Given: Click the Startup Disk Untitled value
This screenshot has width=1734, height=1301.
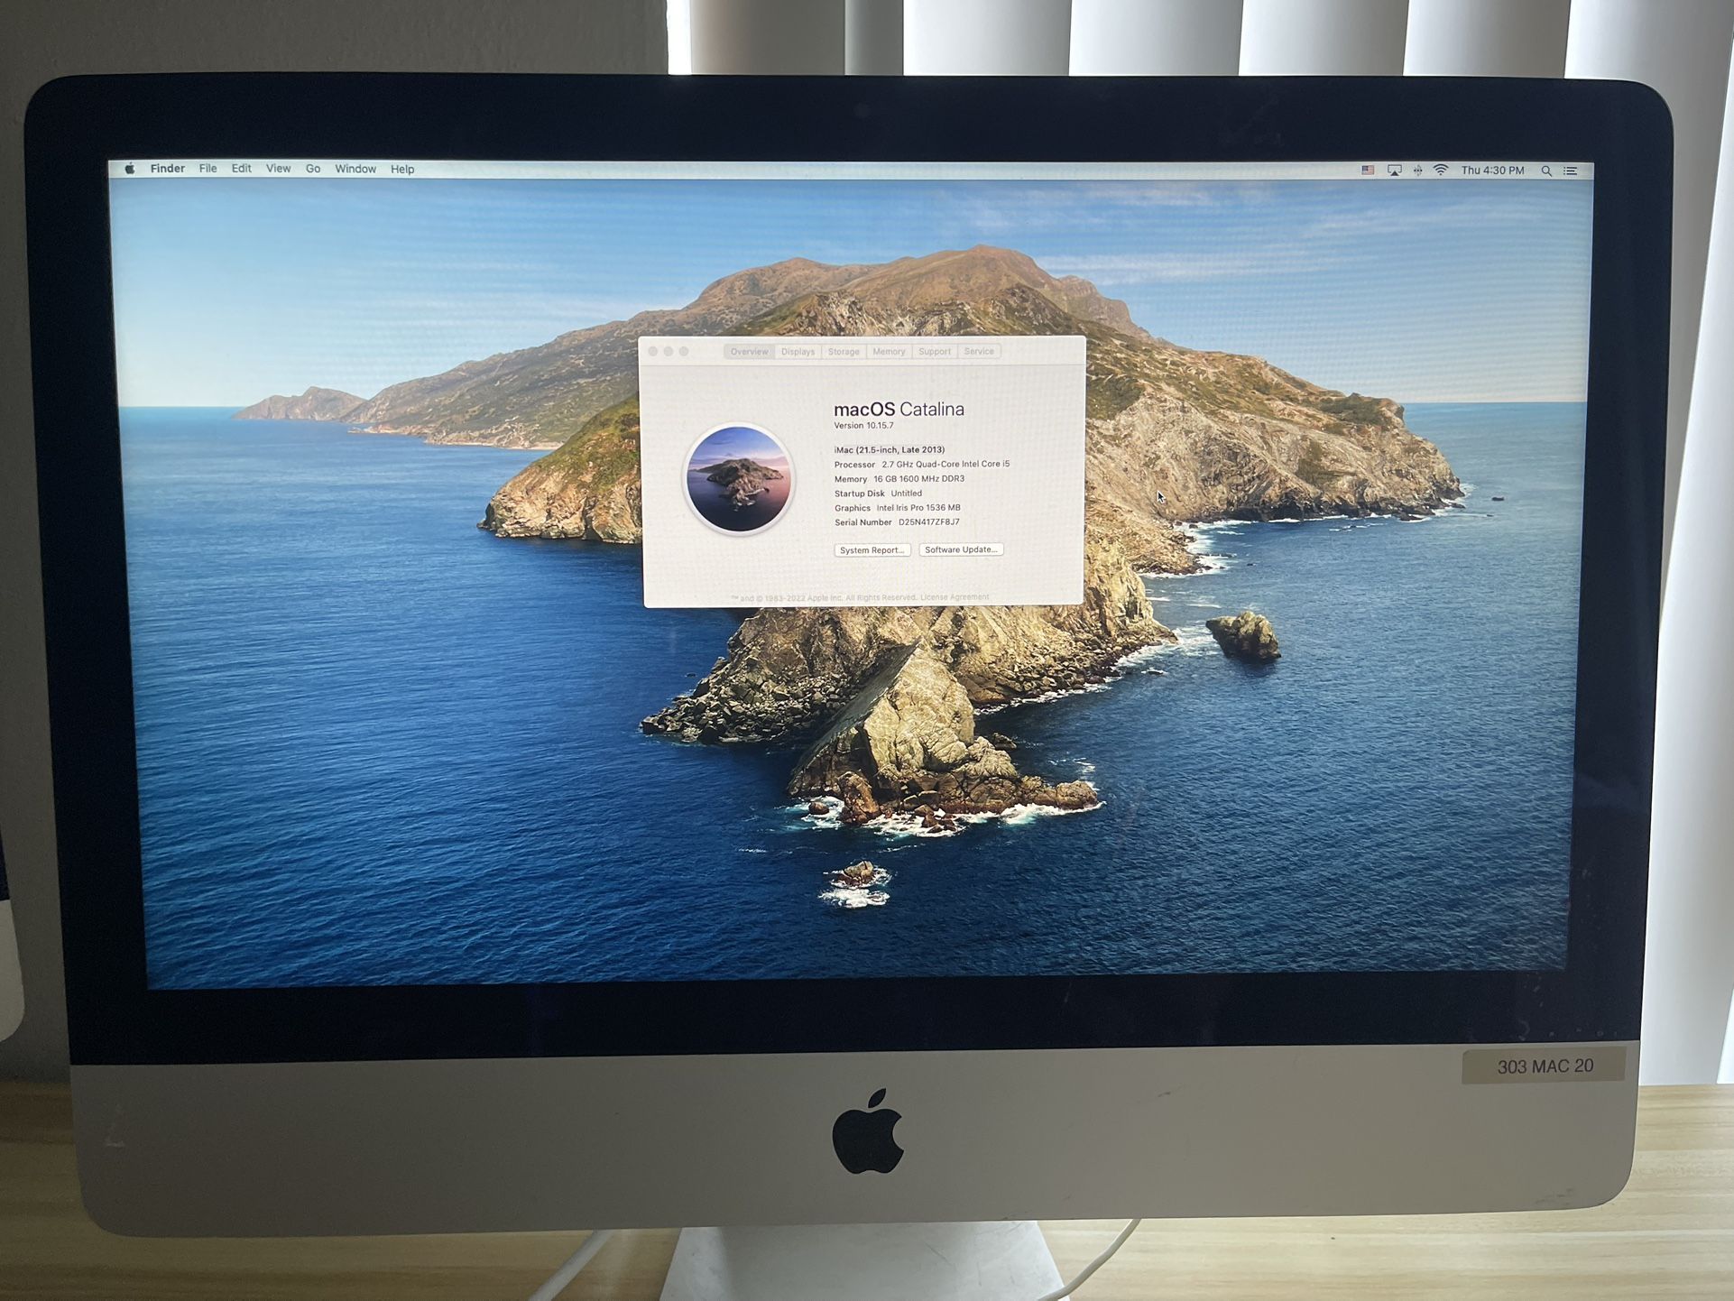Looking at the screenshot, I should (x=906, y=494).
